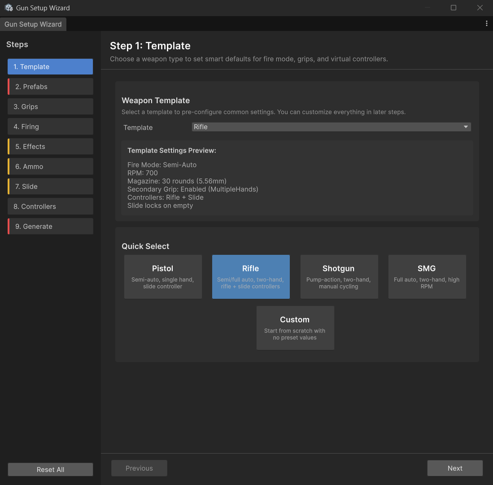Viewport: 493px width, 485px height.
Task: Open the 8. Controllers step
Action: click(x=50, y=206)
